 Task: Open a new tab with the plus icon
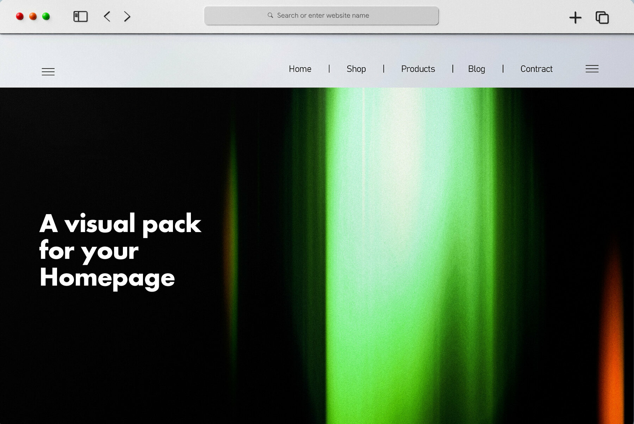coord(575,17)
